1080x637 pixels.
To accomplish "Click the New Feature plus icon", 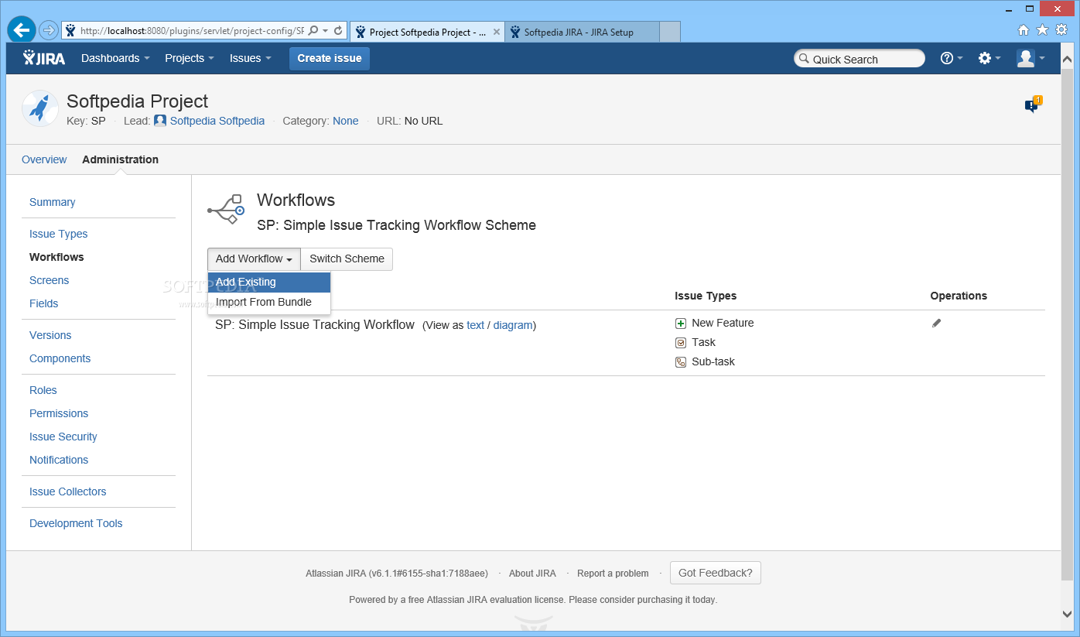I will coord(681,324).
